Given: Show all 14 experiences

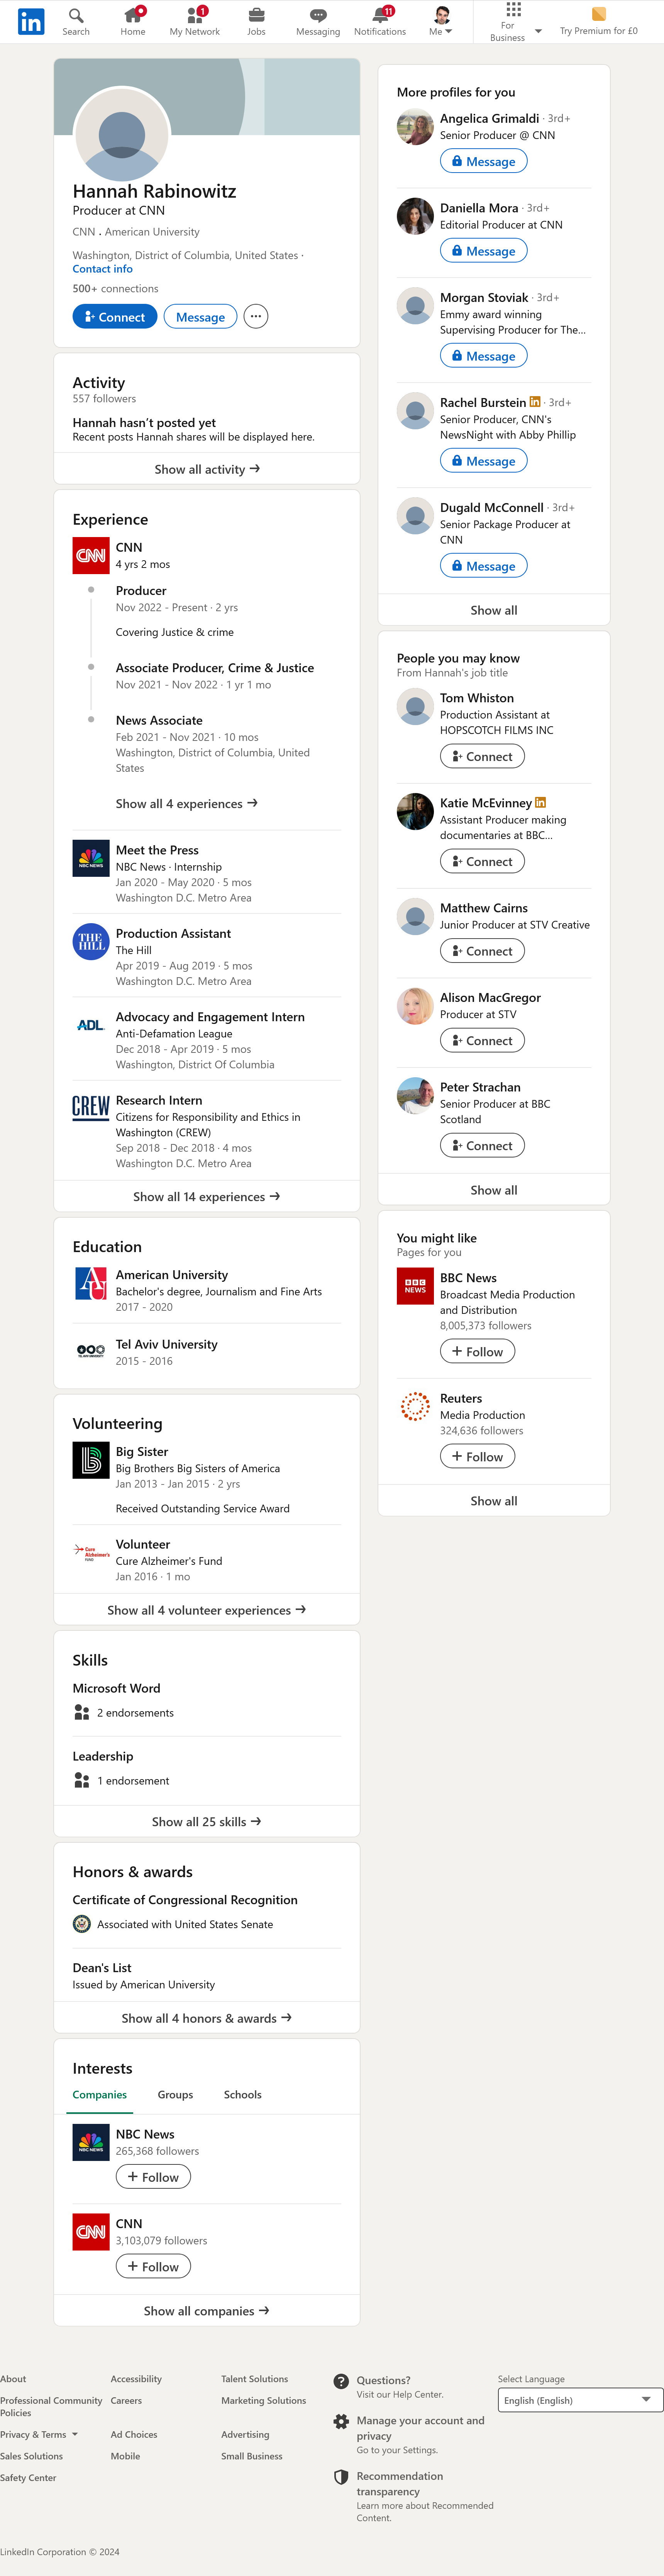Looking at the screenshot, I should click(207, 1196).
